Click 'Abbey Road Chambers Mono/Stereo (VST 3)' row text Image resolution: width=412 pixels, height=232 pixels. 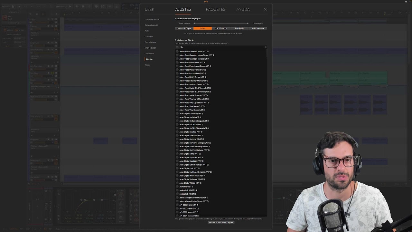click(x=197, y=55)
